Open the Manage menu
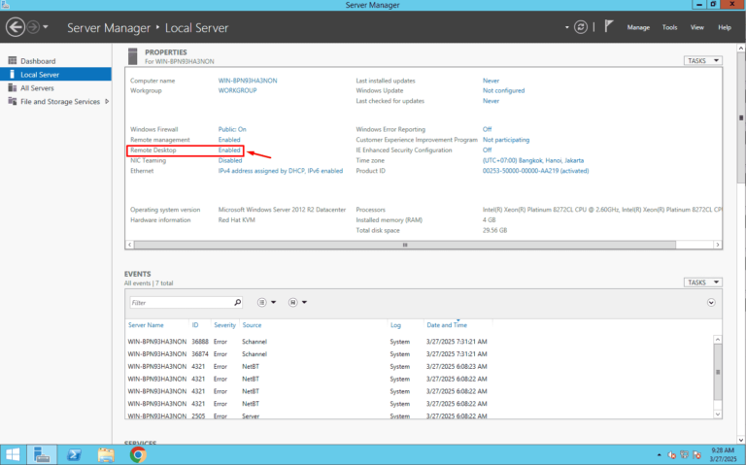Image resolution: width=746 pixels, height=465 pixels. point(638,27)
